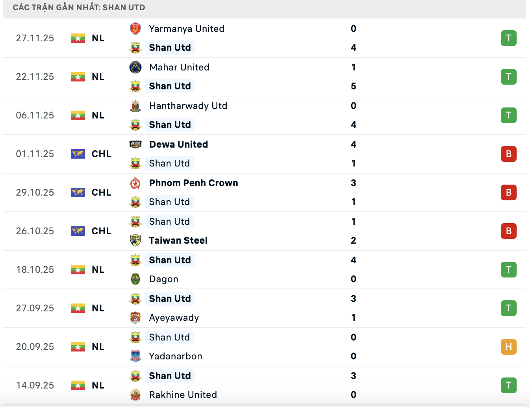Click the CHL competition flag on 01.11.25
Image resolution: width=530 pixels, height=407 pixels.
coord(78,154)
